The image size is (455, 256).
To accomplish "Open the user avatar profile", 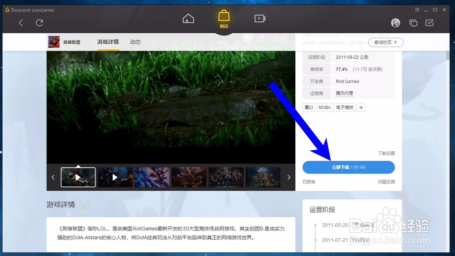I will pos(395,23).
